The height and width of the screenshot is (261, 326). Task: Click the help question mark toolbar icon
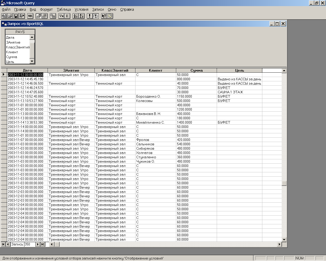point(110,16)
